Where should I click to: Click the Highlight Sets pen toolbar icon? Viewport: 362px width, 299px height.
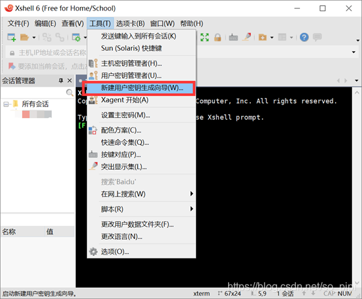coord(246,37)
